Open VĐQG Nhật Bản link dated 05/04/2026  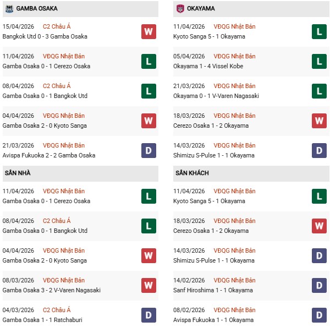[x=235, y=56]
